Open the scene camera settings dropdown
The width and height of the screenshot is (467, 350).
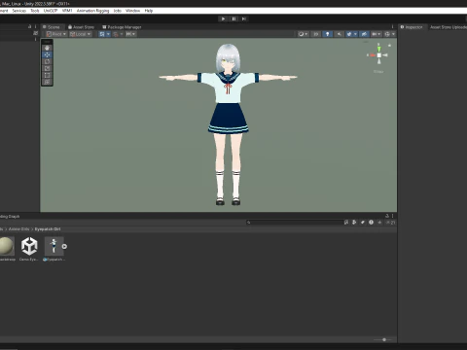(377, 34)
